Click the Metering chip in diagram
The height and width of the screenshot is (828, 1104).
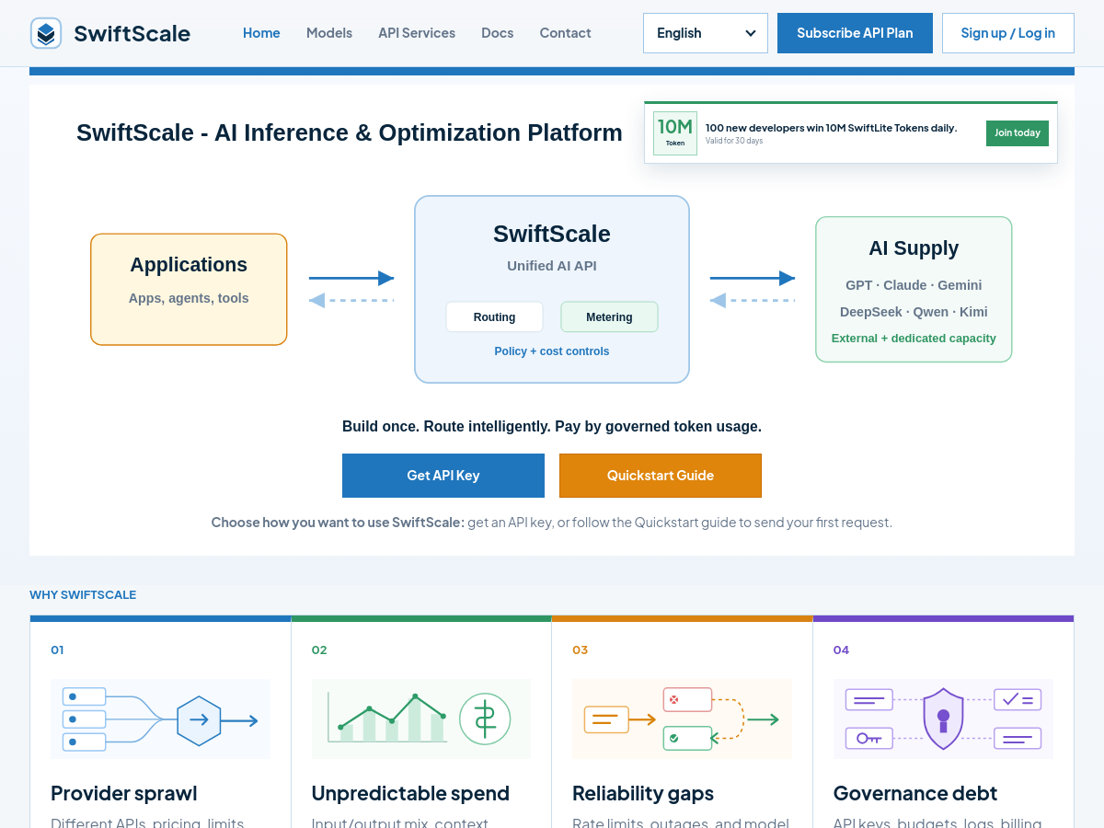(609, 316)
